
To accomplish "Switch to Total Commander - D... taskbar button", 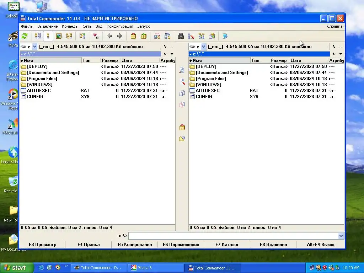I will [x=99, y=268].
